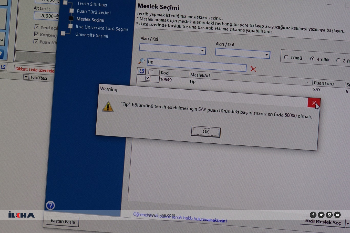Open the Twitter icon in watermark bar

(x=321, y=215)
